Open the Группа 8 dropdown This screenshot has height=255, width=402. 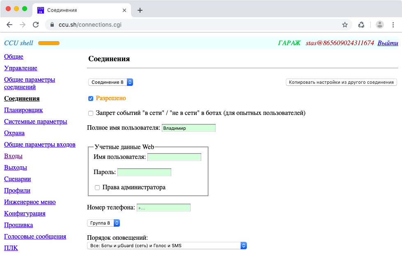coord(103,223)
